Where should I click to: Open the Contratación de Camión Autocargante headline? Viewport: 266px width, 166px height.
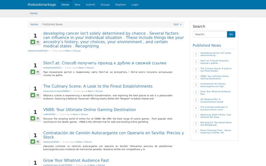[113, 135]
